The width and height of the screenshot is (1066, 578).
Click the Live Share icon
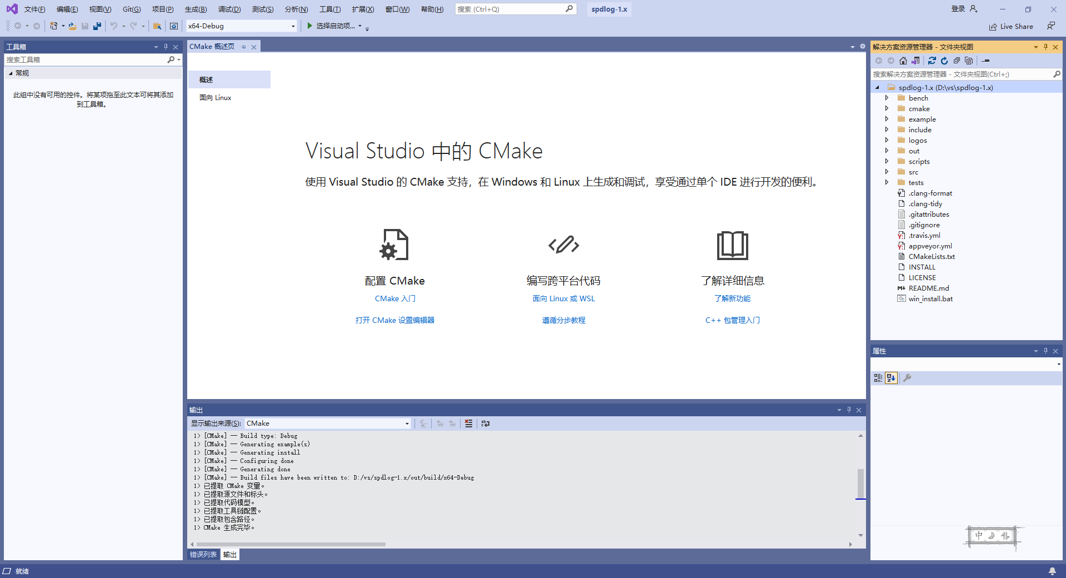point(993,27)
